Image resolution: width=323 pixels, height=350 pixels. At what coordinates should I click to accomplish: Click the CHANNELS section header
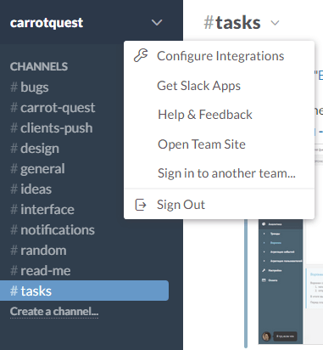(x=39, y=66)
